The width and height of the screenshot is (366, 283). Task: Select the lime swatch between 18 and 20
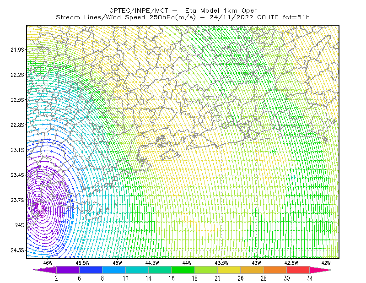click(x=206, y=270)
